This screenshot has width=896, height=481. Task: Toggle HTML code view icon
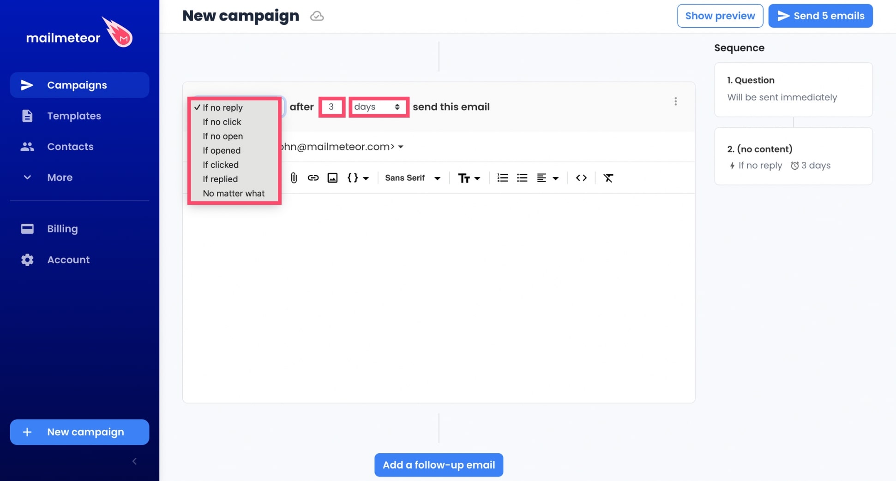pyautogui.click(x=581, y=178)
